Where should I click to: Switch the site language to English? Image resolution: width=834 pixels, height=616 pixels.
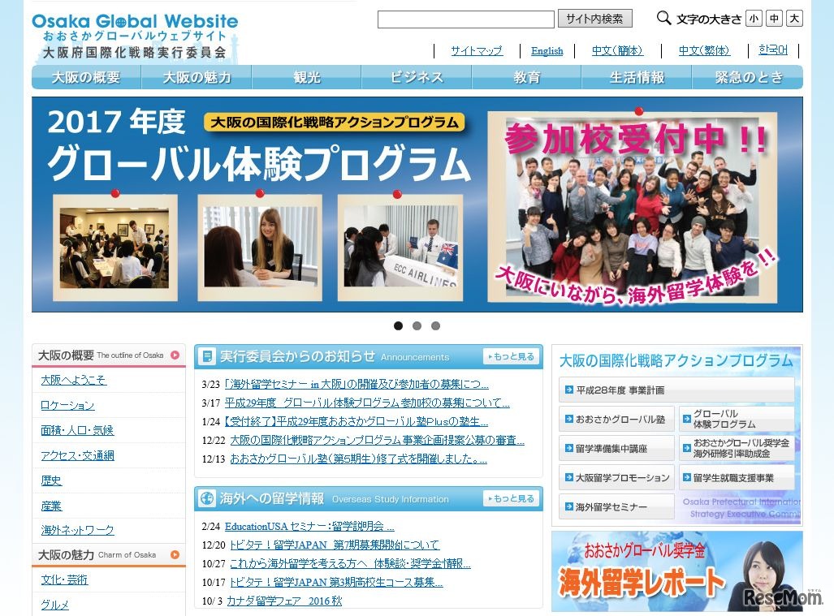click(x=547, y=51)
